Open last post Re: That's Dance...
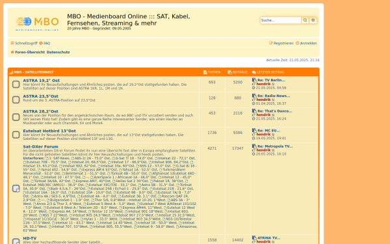 tap(275, 111)
